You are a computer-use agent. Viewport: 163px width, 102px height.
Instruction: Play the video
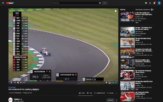click(11, 83)
